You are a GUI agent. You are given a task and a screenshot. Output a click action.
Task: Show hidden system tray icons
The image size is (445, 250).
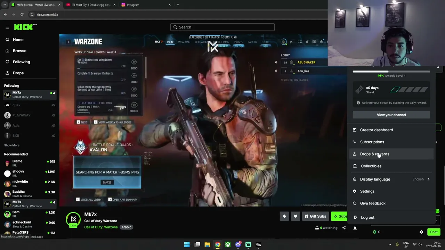[x=390, y=244]
